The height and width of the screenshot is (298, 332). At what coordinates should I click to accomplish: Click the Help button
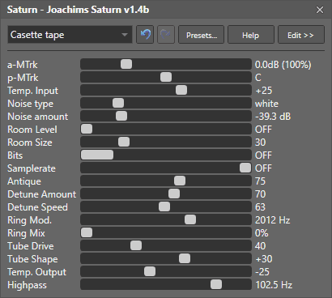click(251, 35)
